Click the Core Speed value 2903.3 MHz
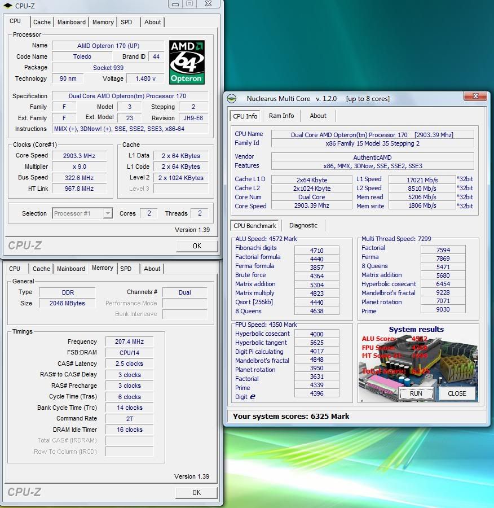The height and width of the screenshot is (508, 494). (x=80, y=156)
